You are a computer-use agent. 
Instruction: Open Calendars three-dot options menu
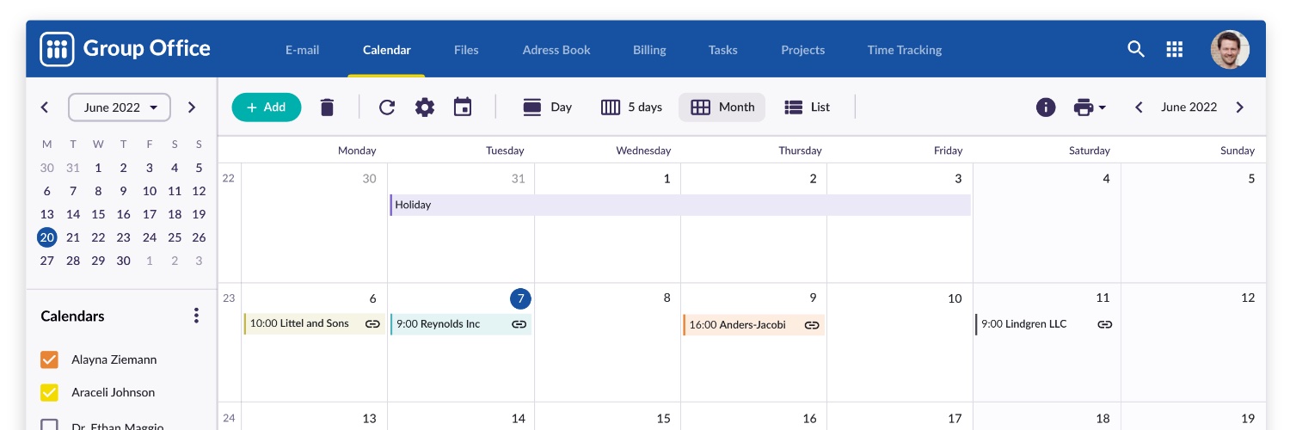coord(196,316)
